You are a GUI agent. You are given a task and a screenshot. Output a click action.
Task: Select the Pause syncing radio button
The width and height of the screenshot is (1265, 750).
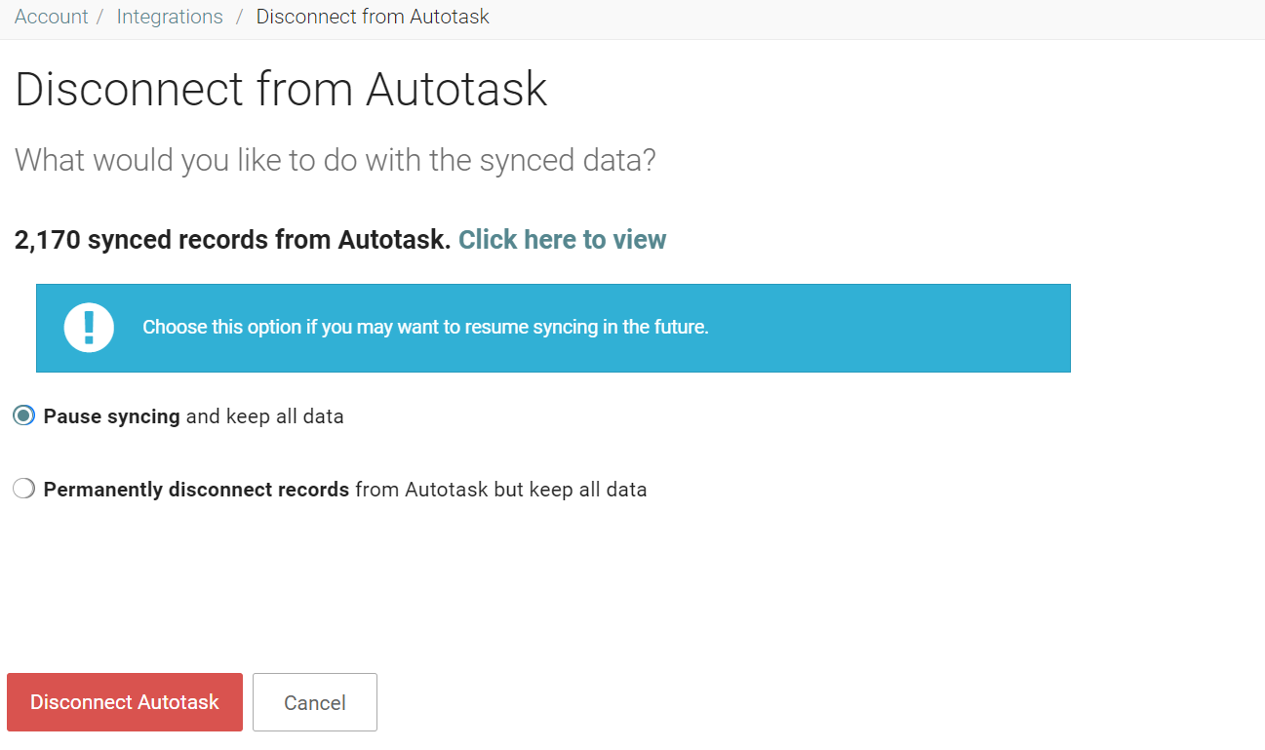tap(24, 416)
